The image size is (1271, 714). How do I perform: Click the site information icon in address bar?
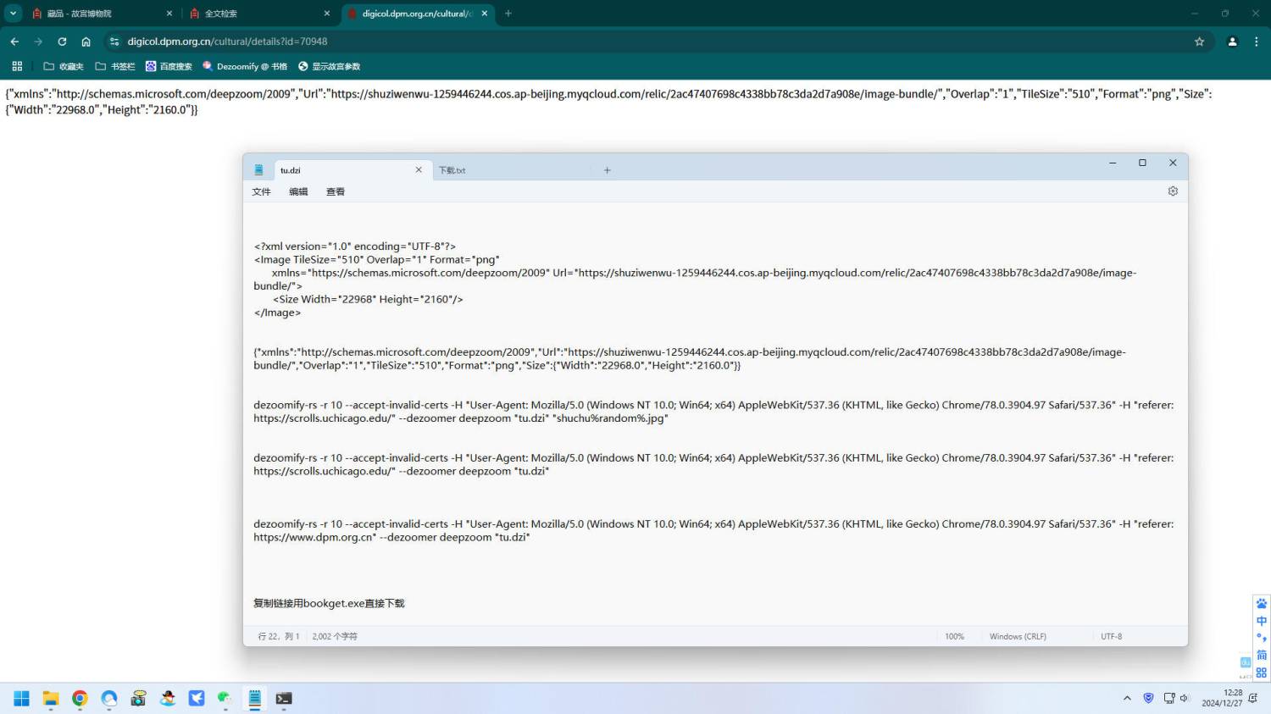click(x=114, y=42)
